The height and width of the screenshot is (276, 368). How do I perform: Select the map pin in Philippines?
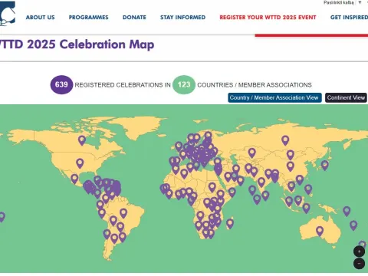[x=308, y=189]
